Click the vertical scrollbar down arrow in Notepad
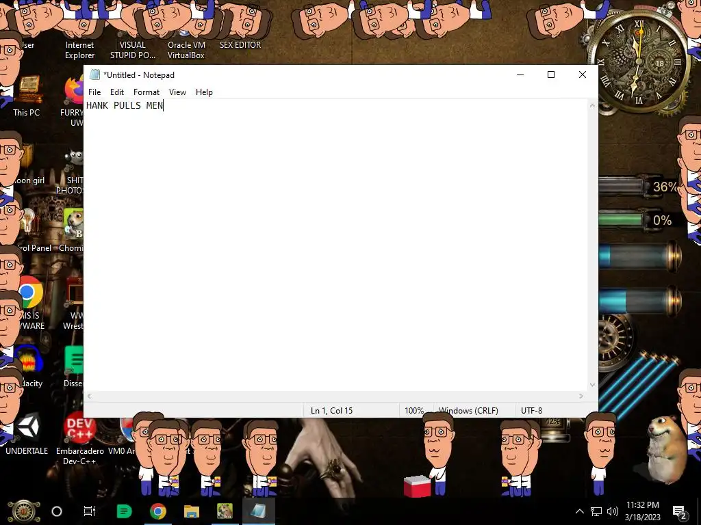Image resolution: width=701 pixels, height=525 pixels. coord(592,385)
